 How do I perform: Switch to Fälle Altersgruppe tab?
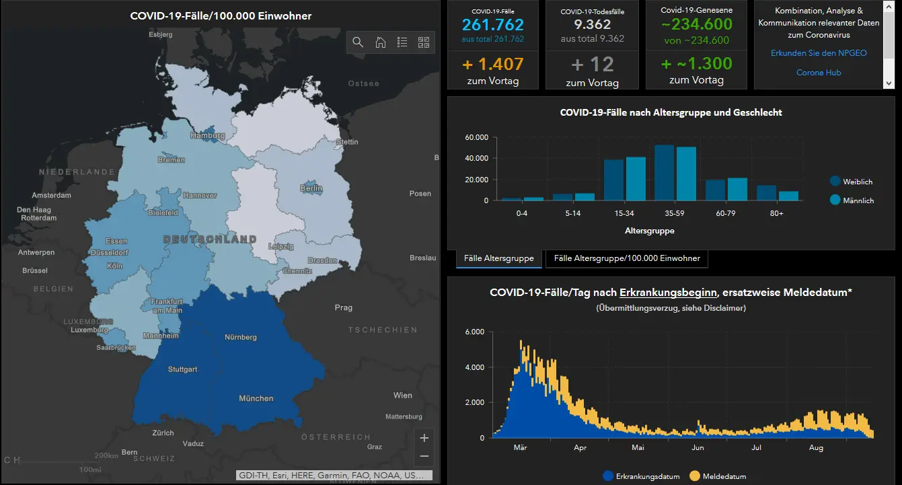tap(498, 258)
